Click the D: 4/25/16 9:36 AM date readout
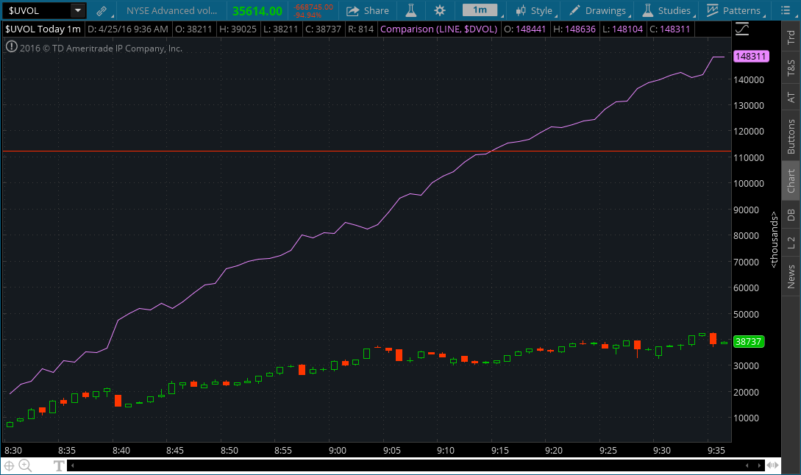The width and height of the screenshot is (801, 475). (x=128, y=29)
